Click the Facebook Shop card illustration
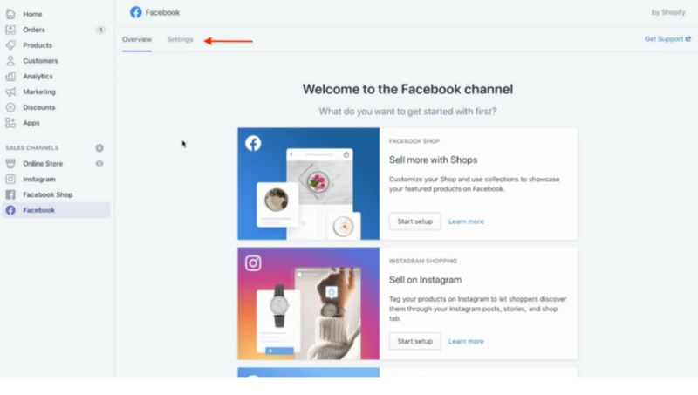 [309, 184]
